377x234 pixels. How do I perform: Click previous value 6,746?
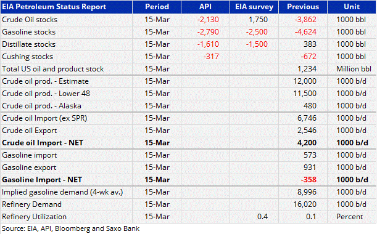[307, 118]
